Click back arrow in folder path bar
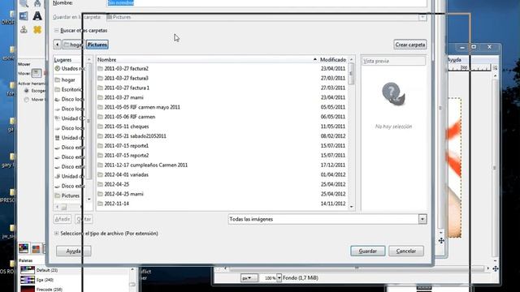This screenshot has height=292, width=520. pos(57,45)
